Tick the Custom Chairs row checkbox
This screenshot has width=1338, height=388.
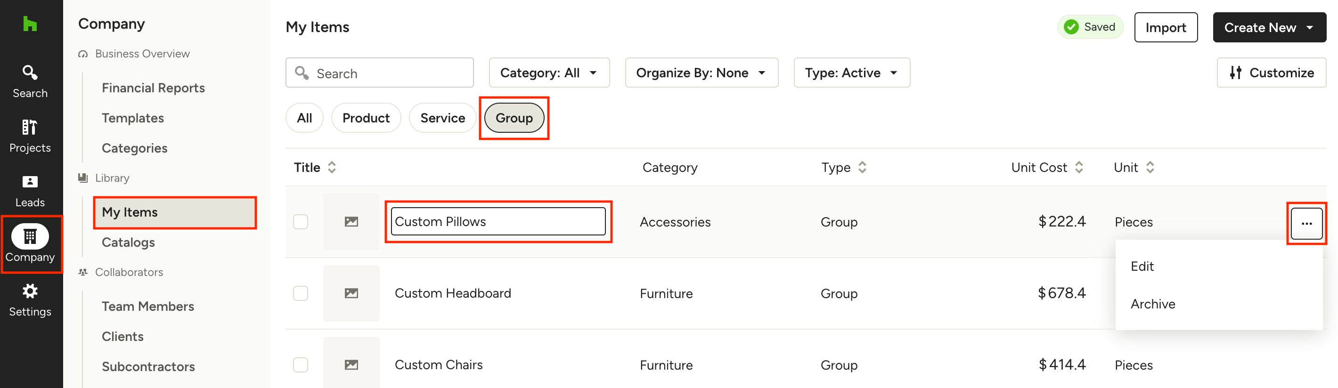point(301,364)
